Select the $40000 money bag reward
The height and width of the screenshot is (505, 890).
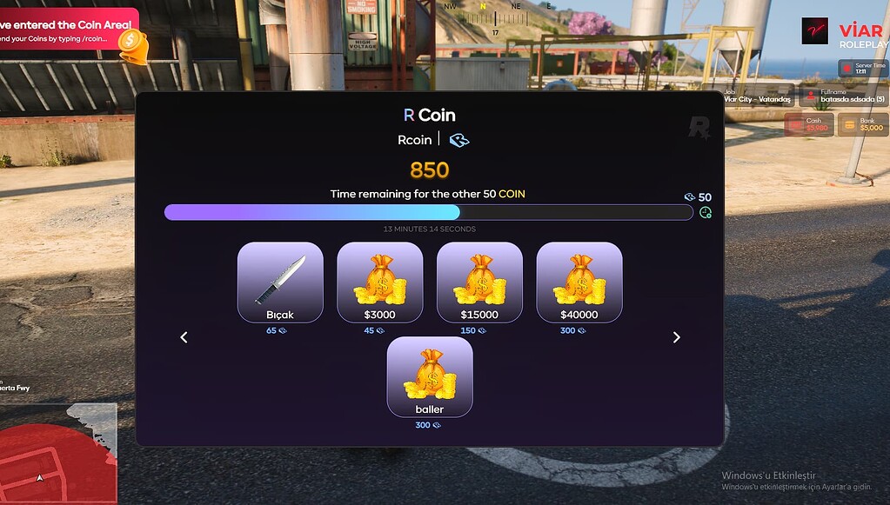[x=579, y=282]
